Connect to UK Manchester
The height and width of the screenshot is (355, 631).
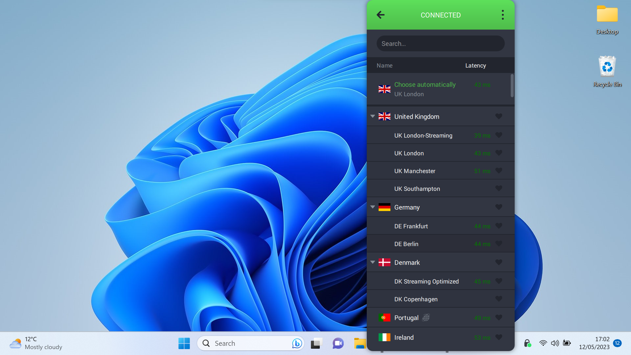tap(440, 171)
